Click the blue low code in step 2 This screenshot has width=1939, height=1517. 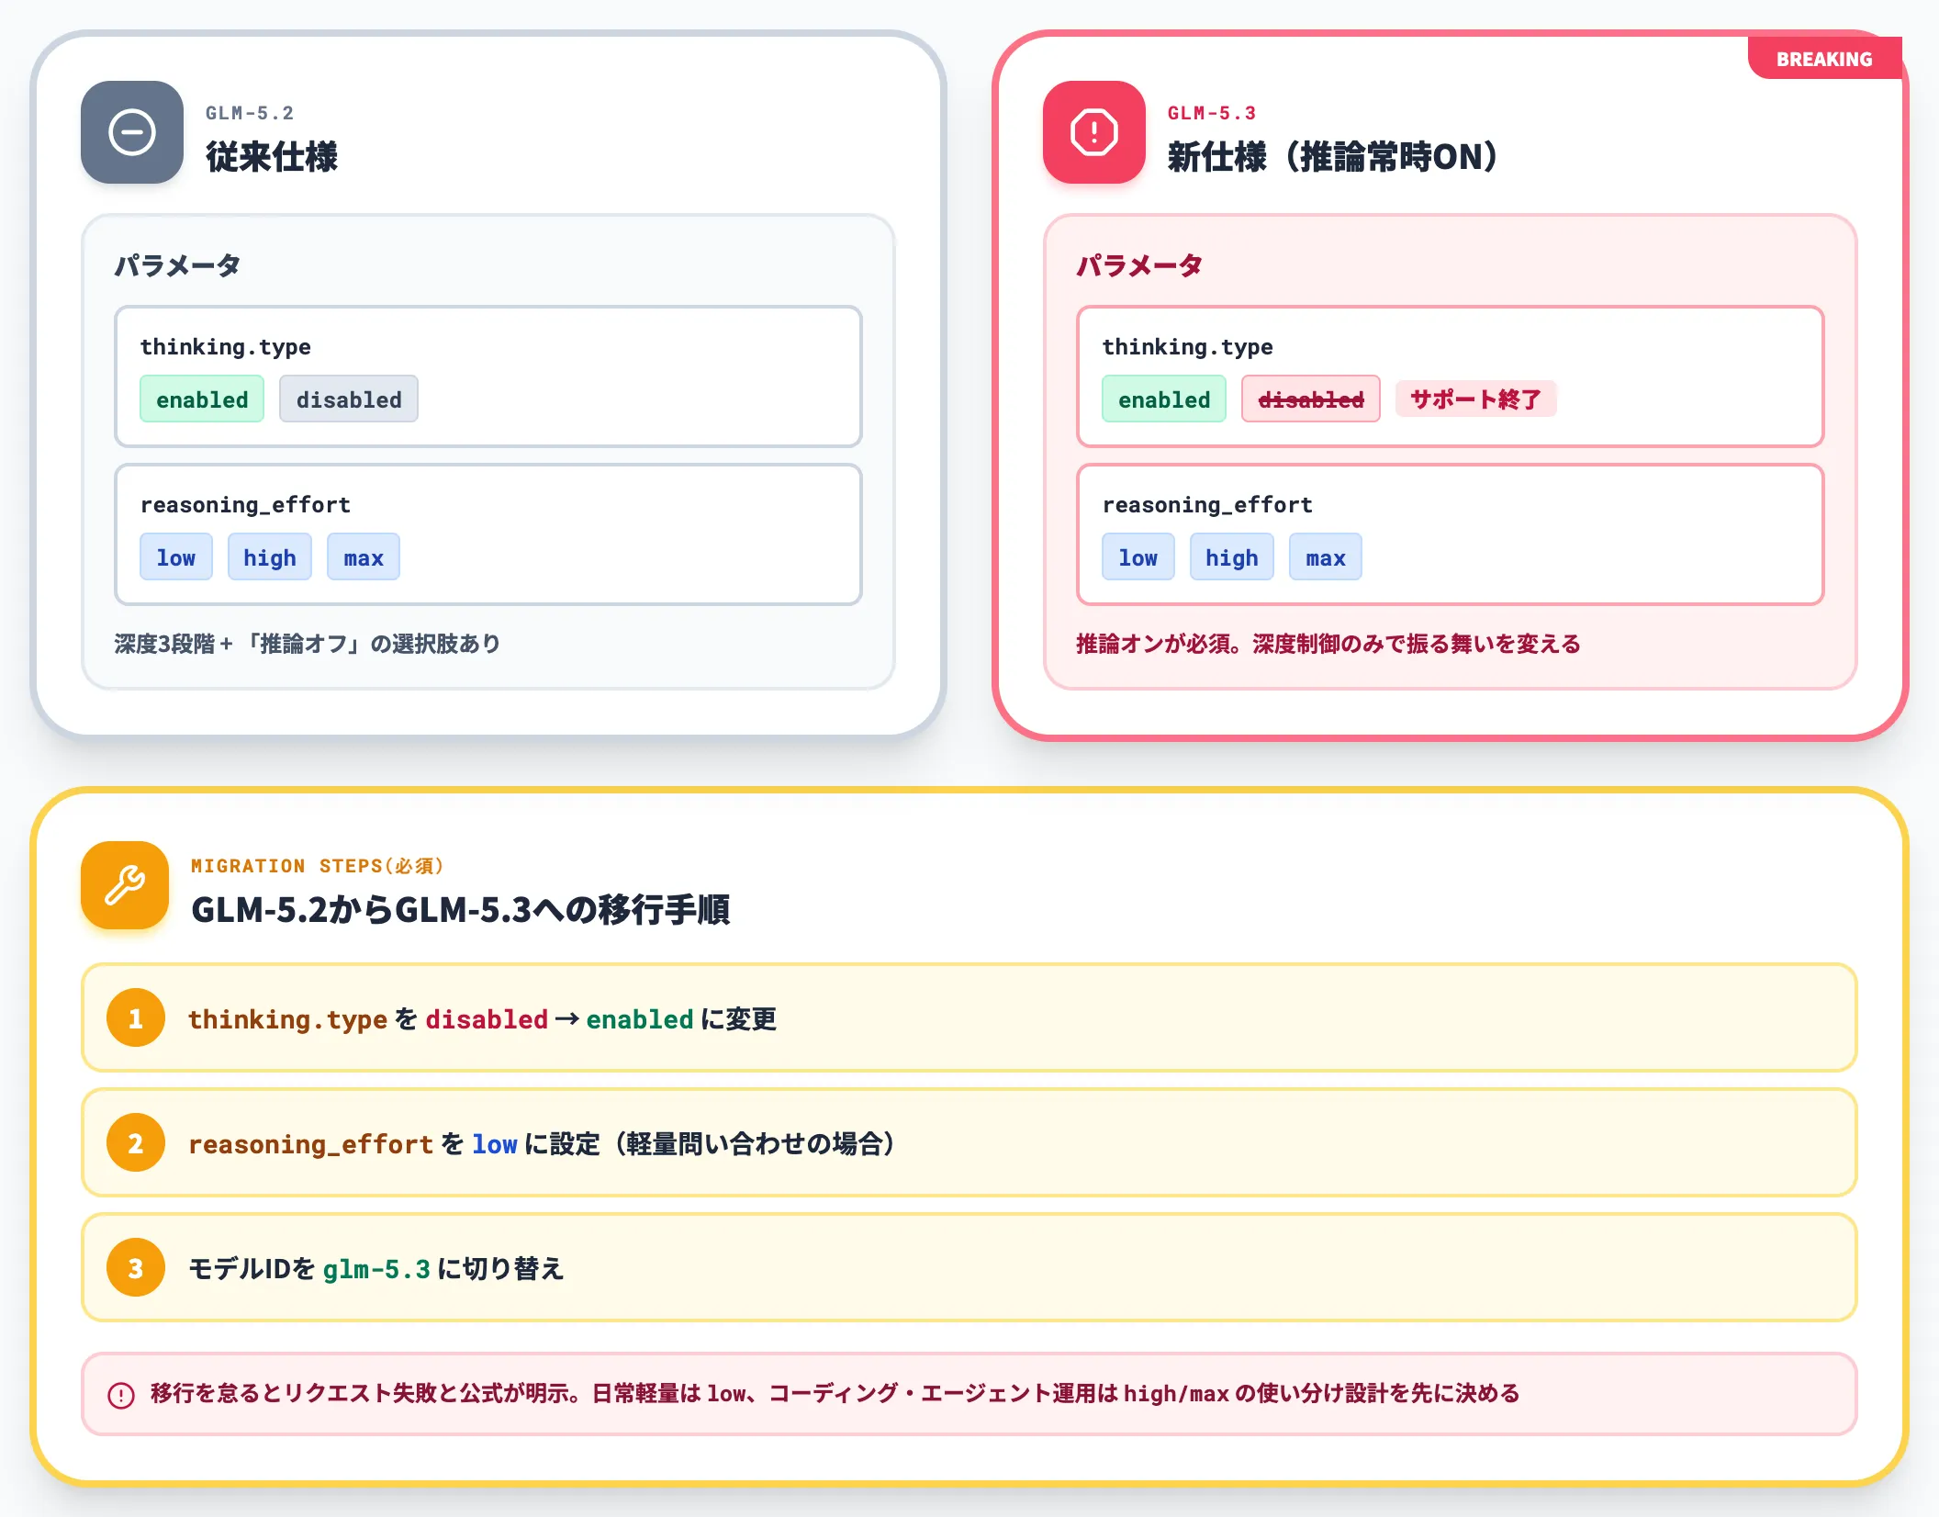495,1144
